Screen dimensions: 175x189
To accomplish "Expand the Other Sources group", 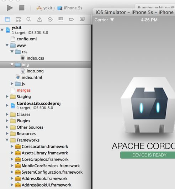I will coord(7,127).
